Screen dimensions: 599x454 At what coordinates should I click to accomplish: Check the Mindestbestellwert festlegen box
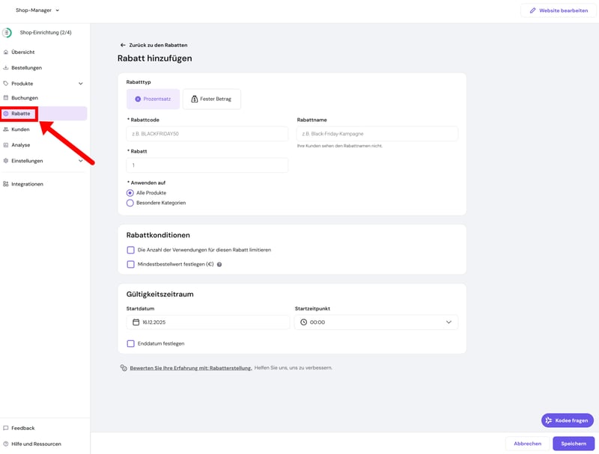point(130,264)
